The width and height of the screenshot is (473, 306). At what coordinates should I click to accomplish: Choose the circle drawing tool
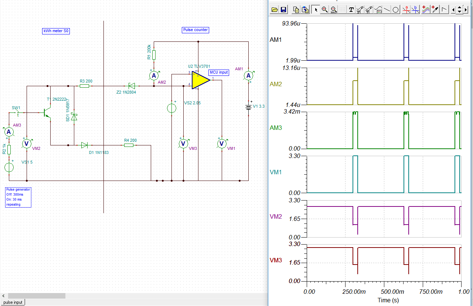[x=395, y=10]
